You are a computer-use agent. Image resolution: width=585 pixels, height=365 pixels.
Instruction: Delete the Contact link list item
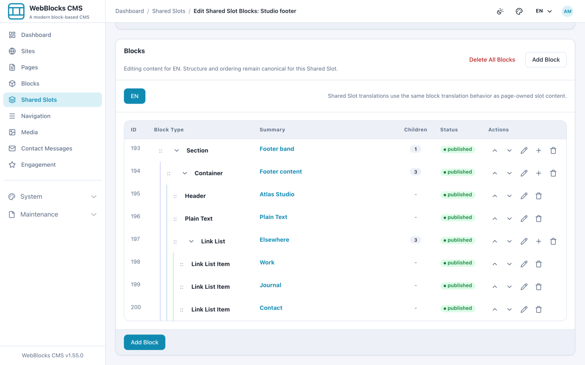click(538, 309)
